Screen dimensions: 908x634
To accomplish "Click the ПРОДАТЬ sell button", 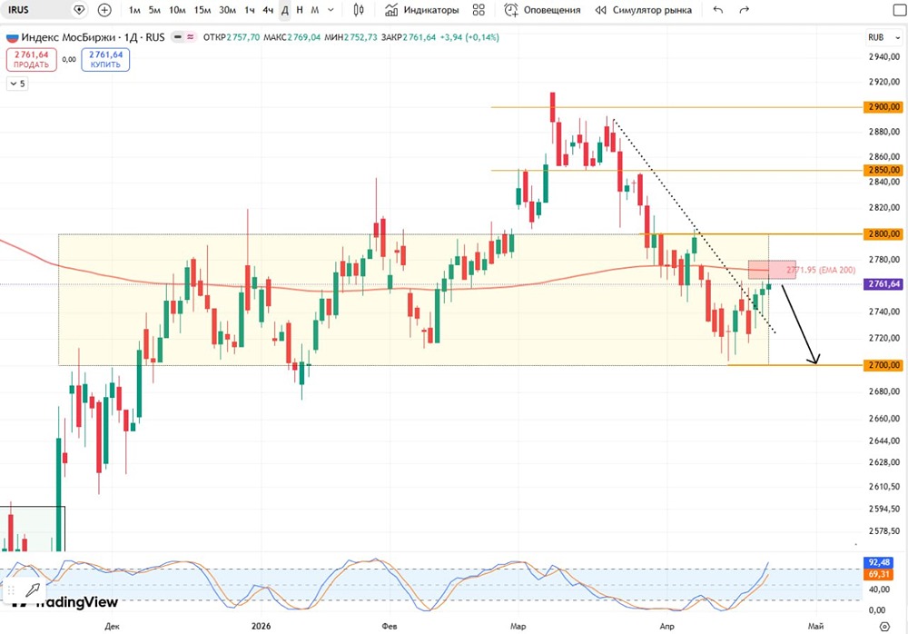I will pos(31,60).
